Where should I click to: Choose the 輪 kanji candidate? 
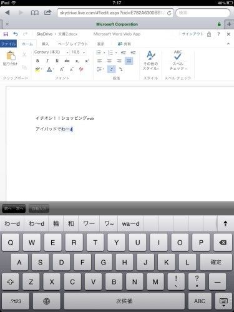pyautogui.click(x=56, y=223)
